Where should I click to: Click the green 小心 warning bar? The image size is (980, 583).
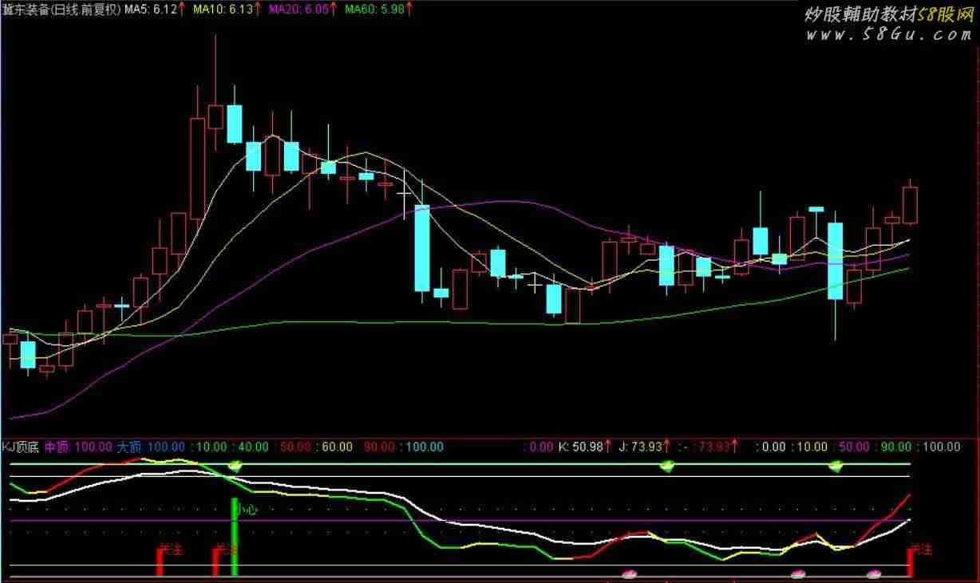pos(235,536)
